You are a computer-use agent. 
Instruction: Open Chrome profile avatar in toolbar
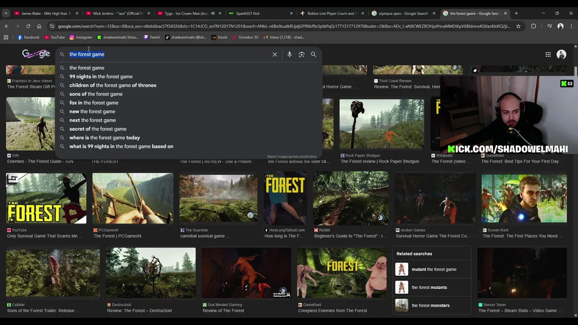point(560,26)
